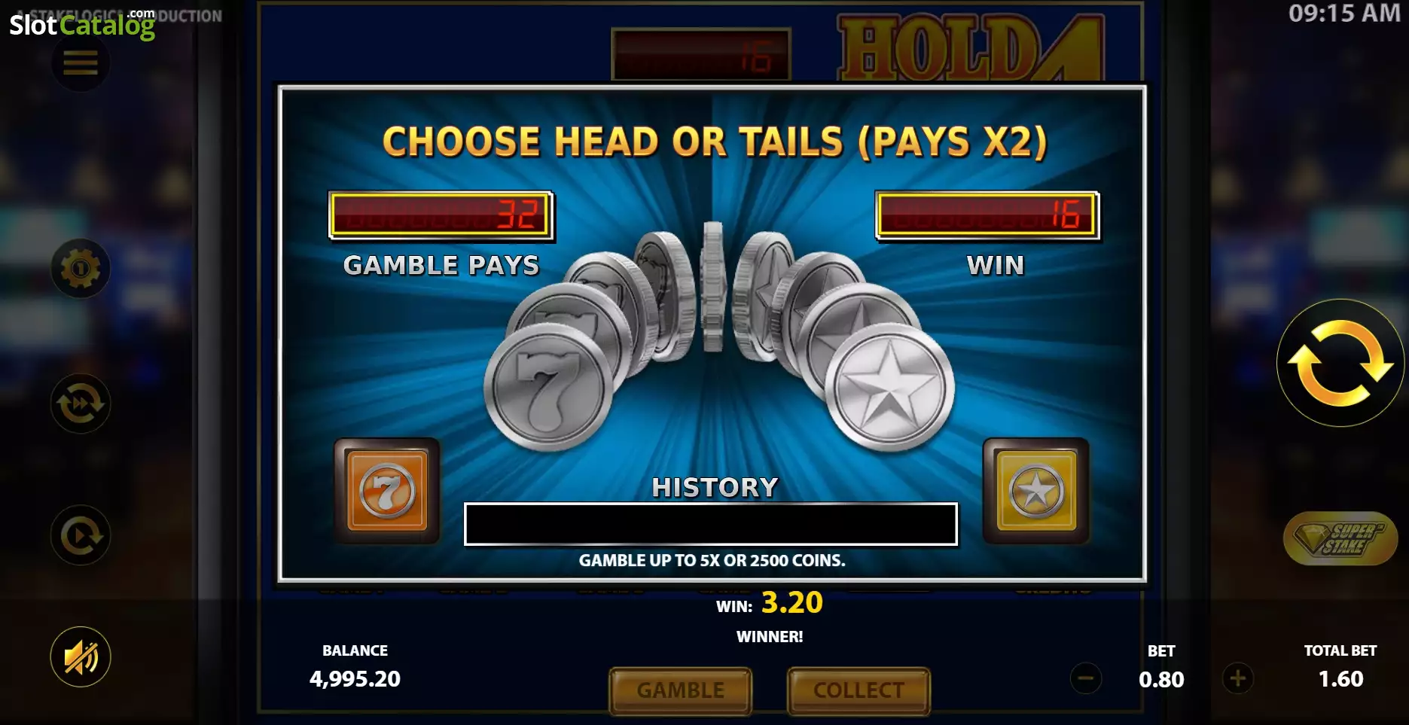
Task: Click the balance amount 4,995.20
Action: pyautogui.click(x=355, y=679)
